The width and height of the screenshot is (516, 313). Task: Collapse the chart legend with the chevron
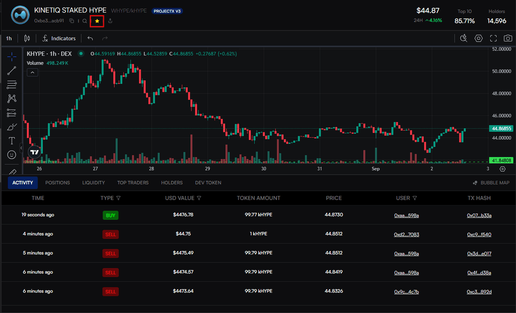(32, 72)
